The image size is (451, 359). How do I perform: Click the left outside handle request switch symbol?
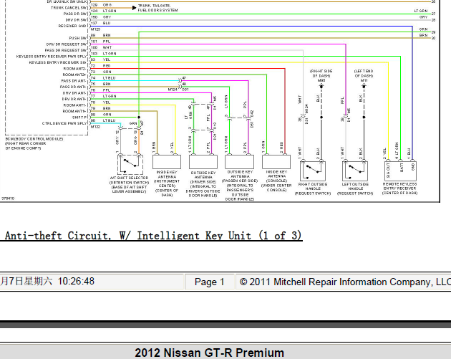[355, 171]
